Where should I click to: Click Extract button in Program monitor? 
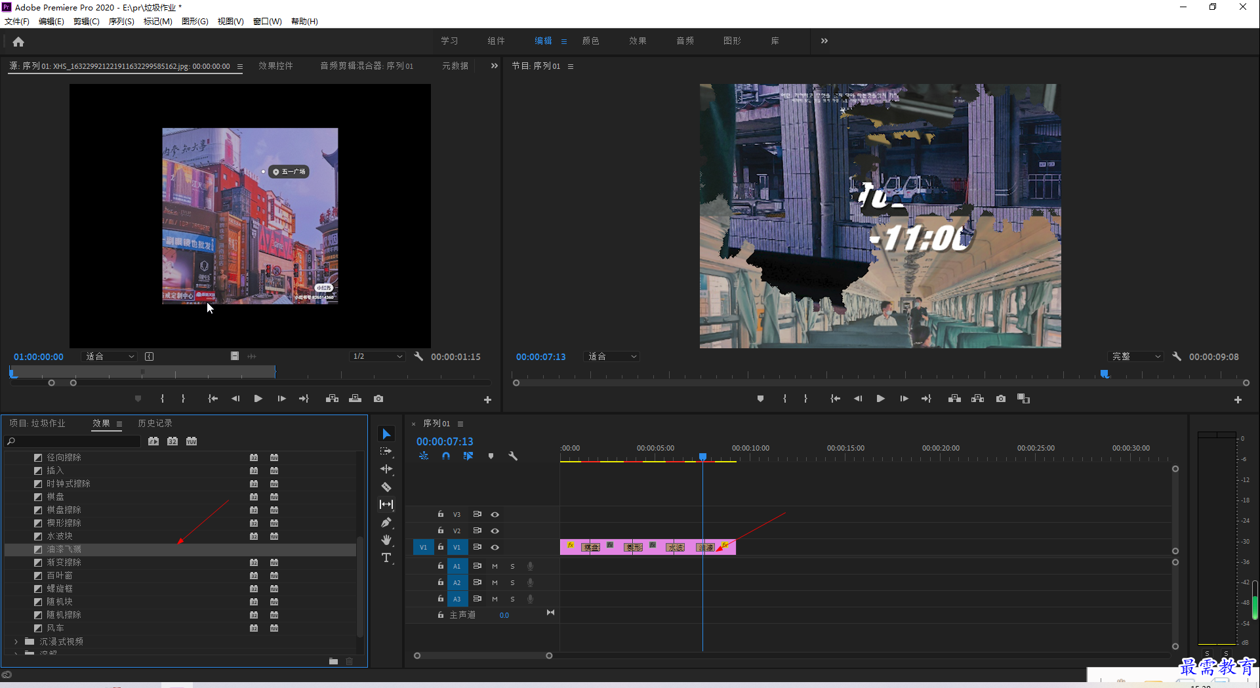click(x=977, y=399)
